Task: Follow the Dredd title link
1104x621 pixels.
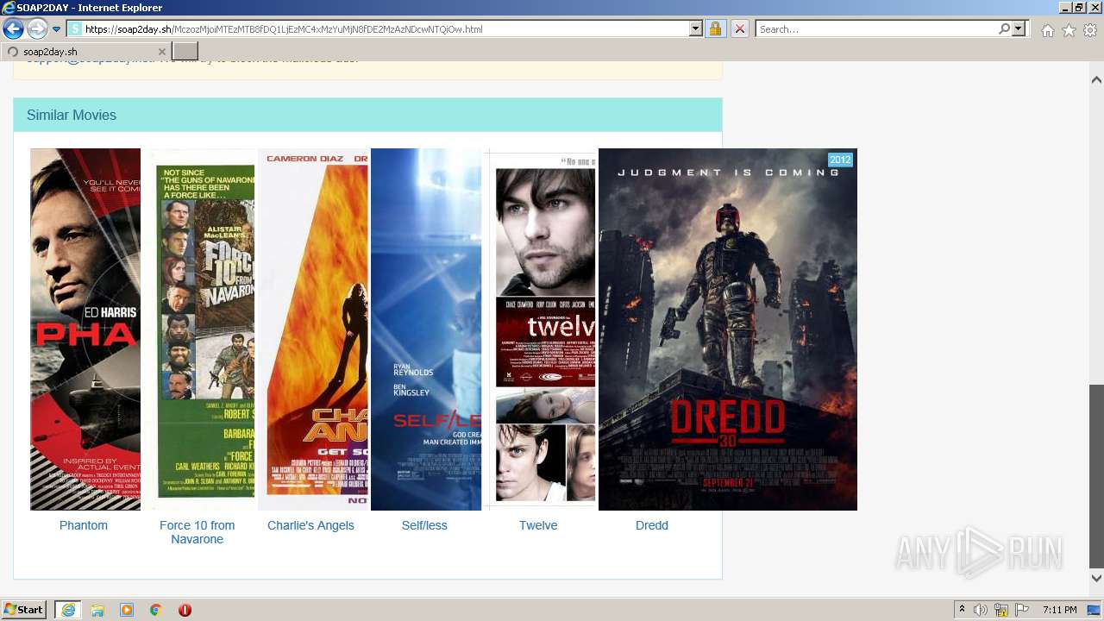Action: pyautogui.click(x=652, y=525)
